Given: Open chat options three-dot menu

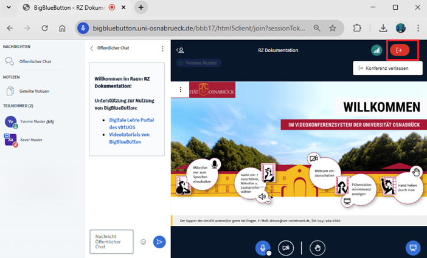Looking at the screenshot, I should pyautogui.click(x=162, y=49).
